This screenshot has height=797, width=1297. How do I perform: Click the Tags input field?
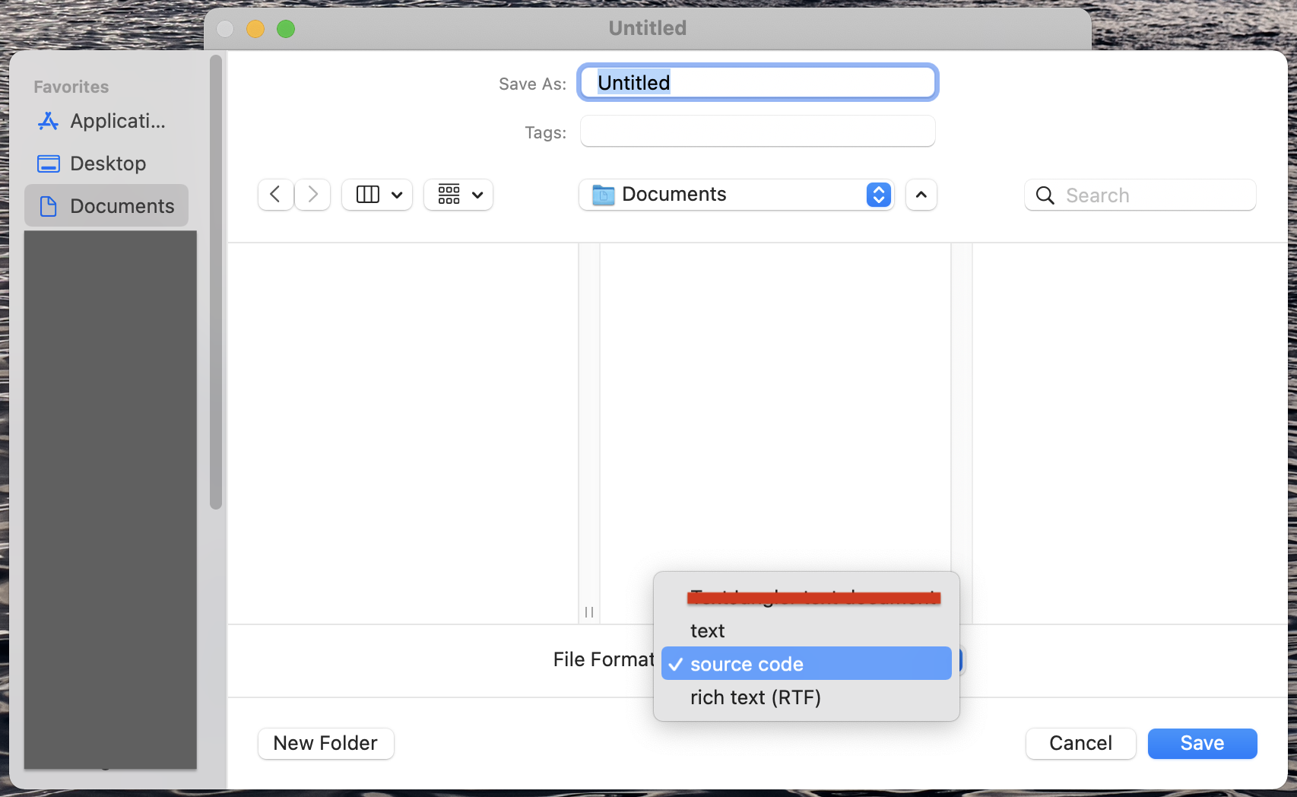pyautogui.click(x=758, y=132)
